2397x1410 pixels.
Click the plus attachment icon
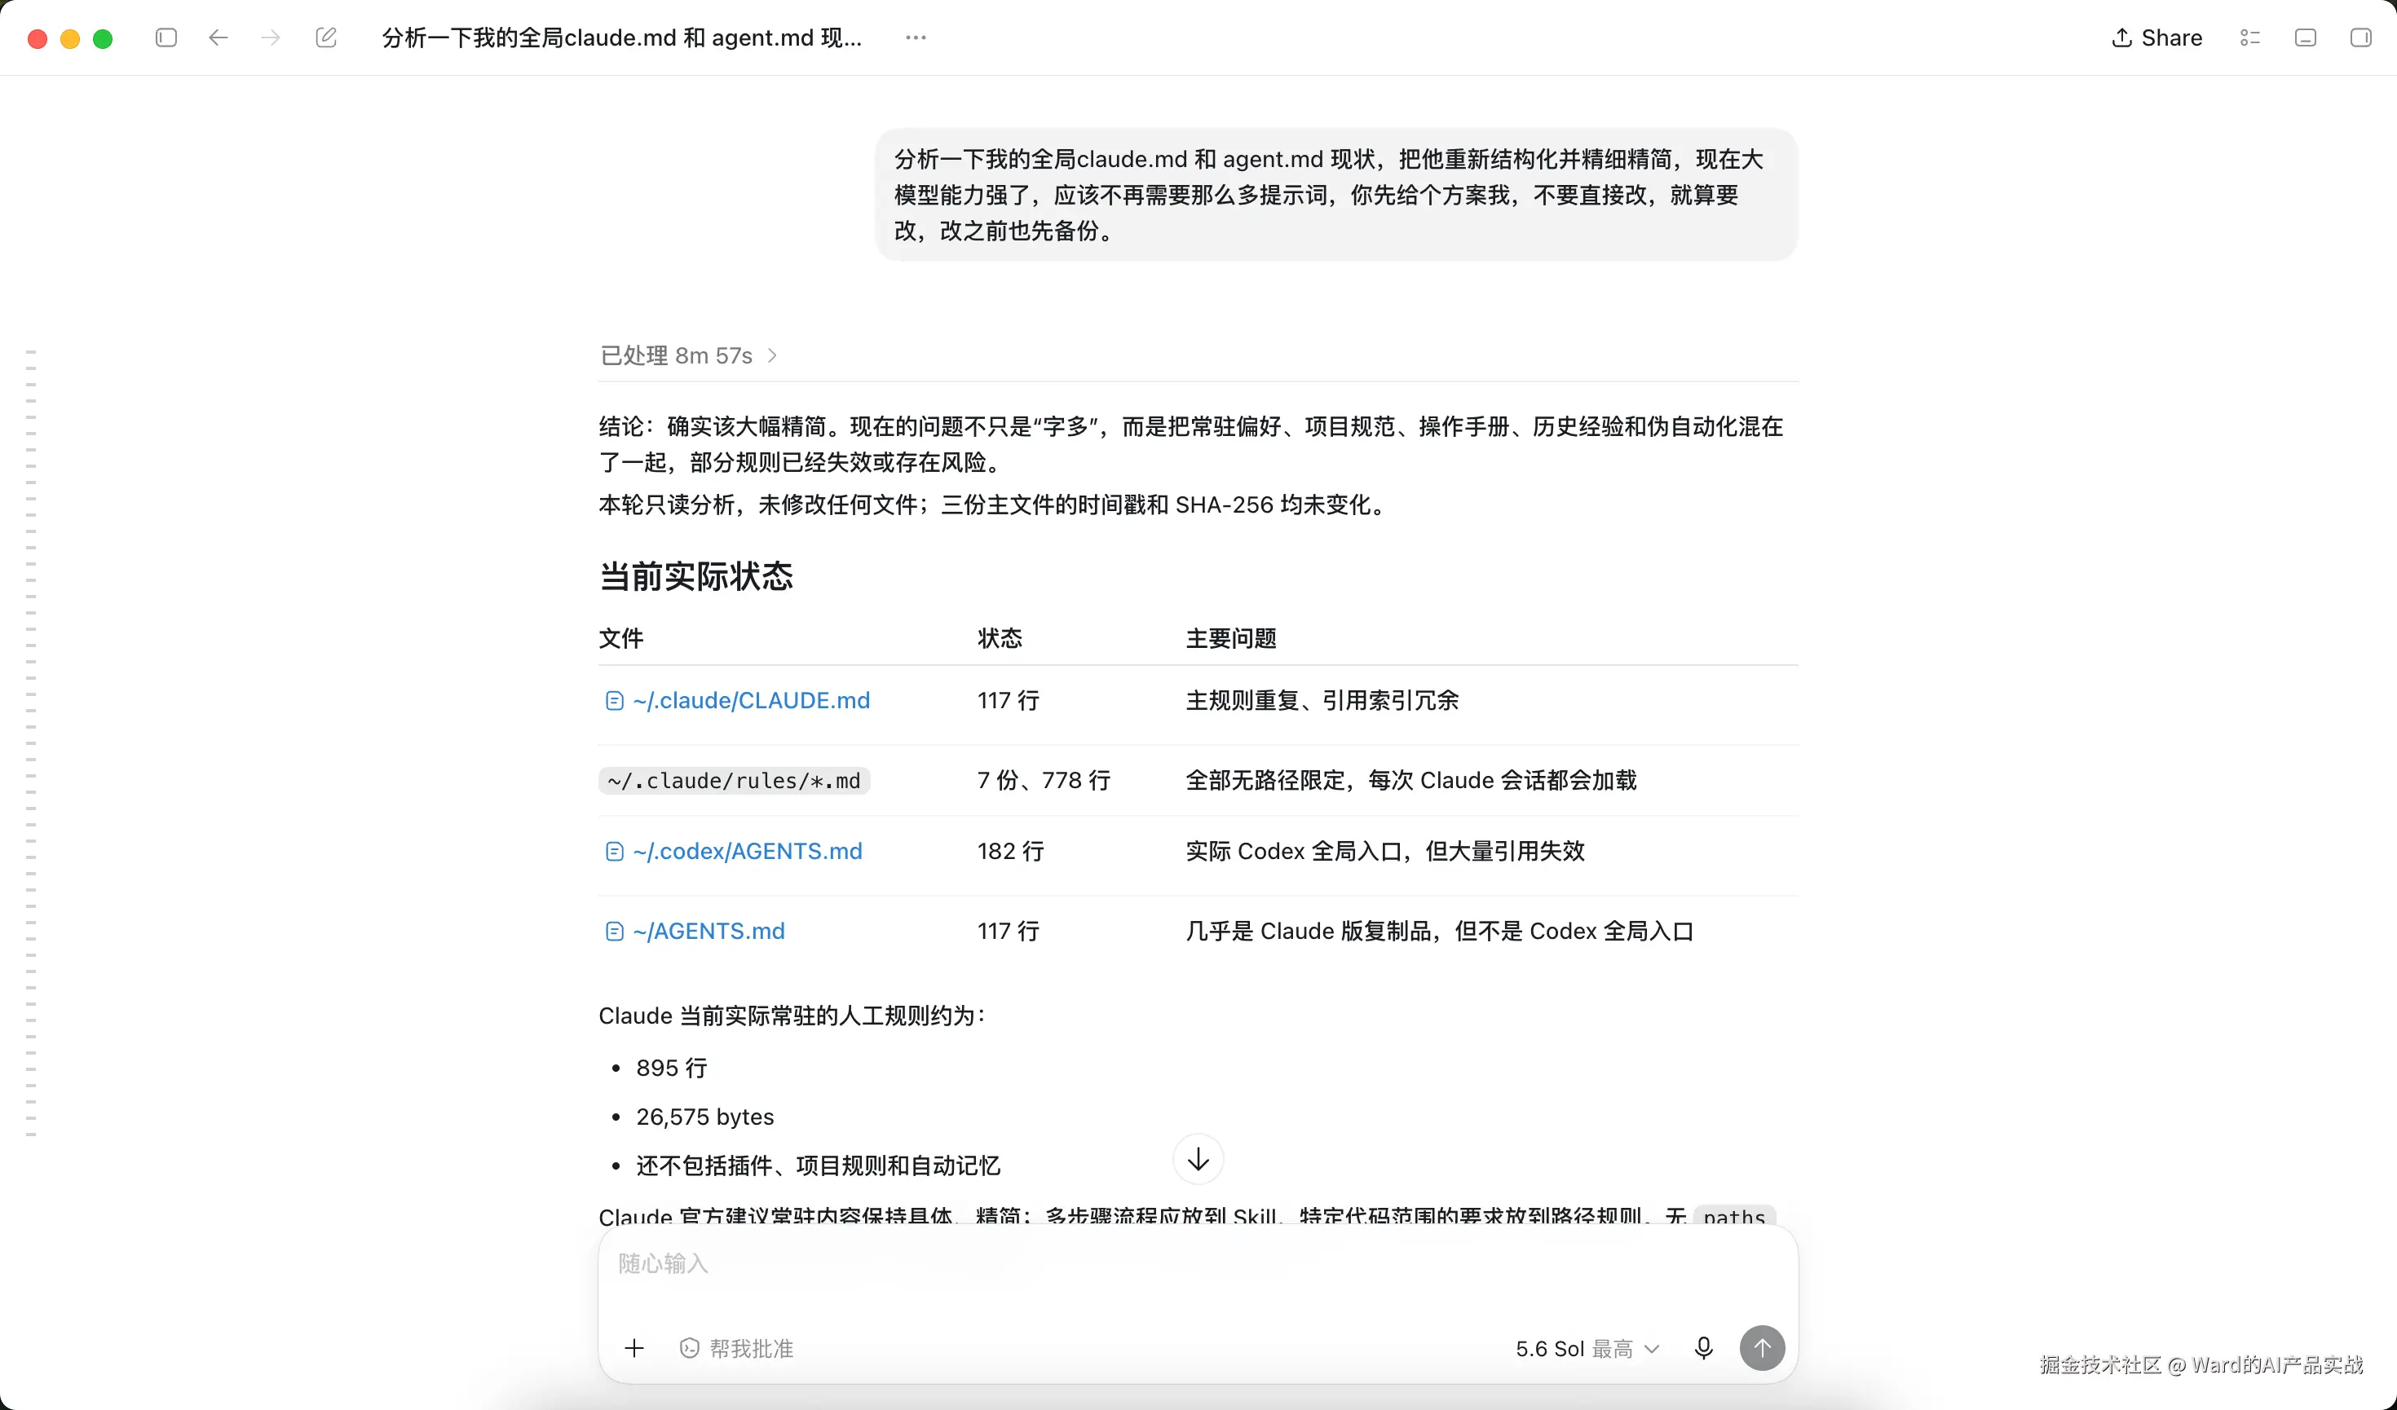coord(634,1348)
